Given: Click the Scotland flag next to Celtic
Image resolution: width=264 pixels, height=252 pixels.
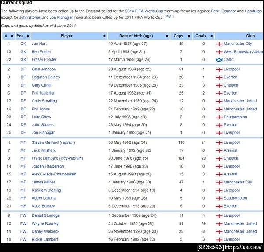Looking at the screenshot, I should tap(219, 60).
